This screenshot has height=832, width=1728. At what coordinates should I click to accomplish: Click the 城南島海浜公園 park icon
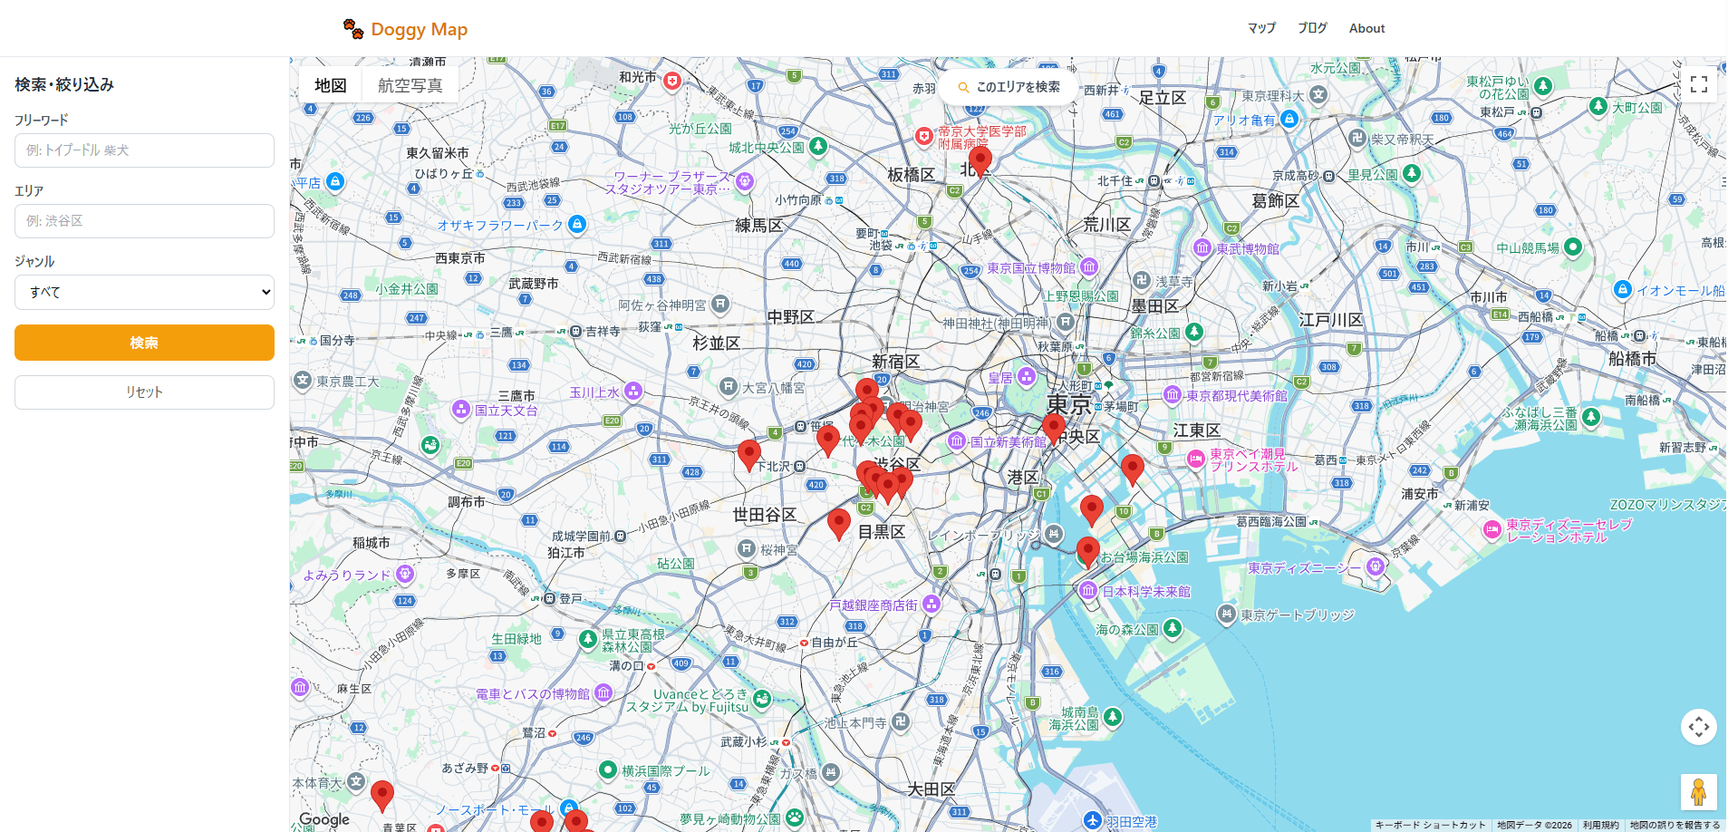[1113, 717]
